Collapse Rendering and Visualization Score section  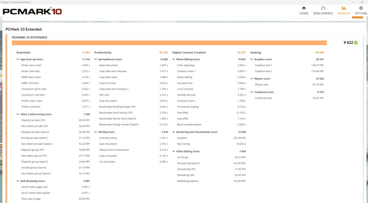pyautogui.click(x=173, y=132)
